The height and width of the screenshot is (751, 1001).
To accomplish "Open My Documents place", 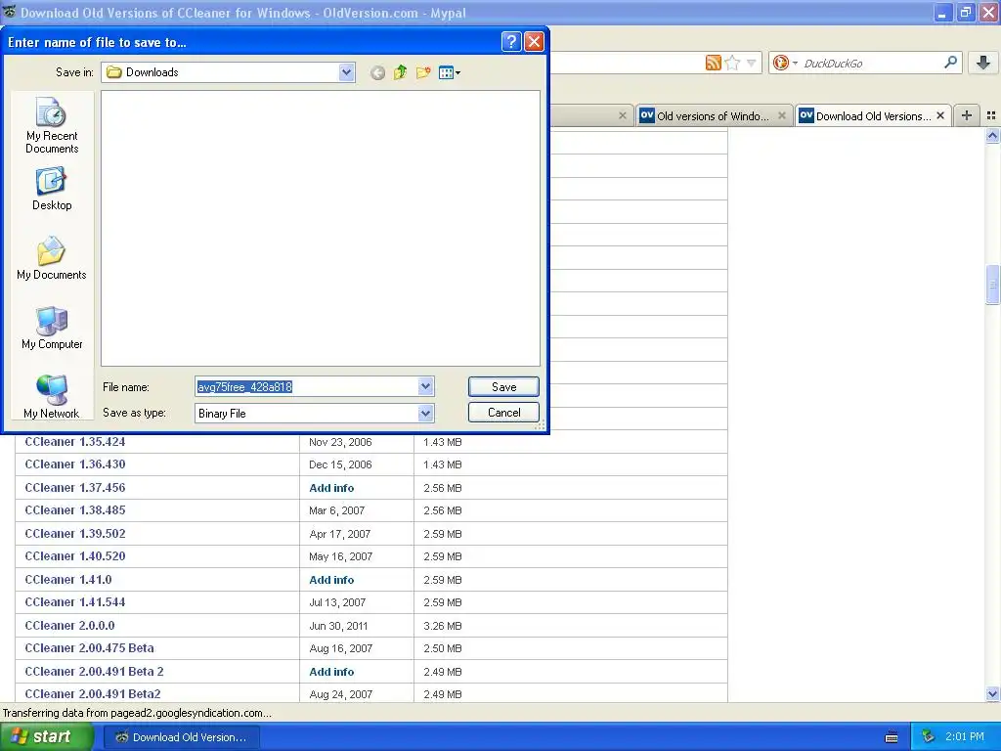I will pos(52,258).
